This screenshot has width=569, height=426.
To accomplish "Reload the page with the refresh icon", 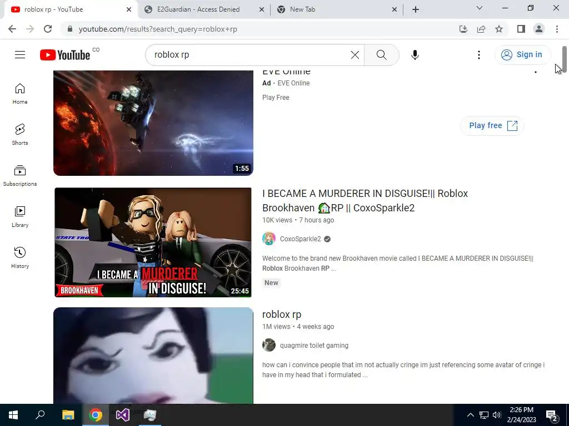I will (x=48, y=29).
